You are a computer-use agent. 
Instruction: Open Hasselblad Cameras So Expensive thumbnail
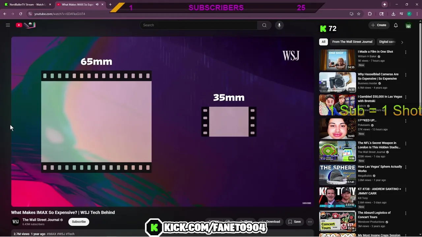[x=337, y=82]
